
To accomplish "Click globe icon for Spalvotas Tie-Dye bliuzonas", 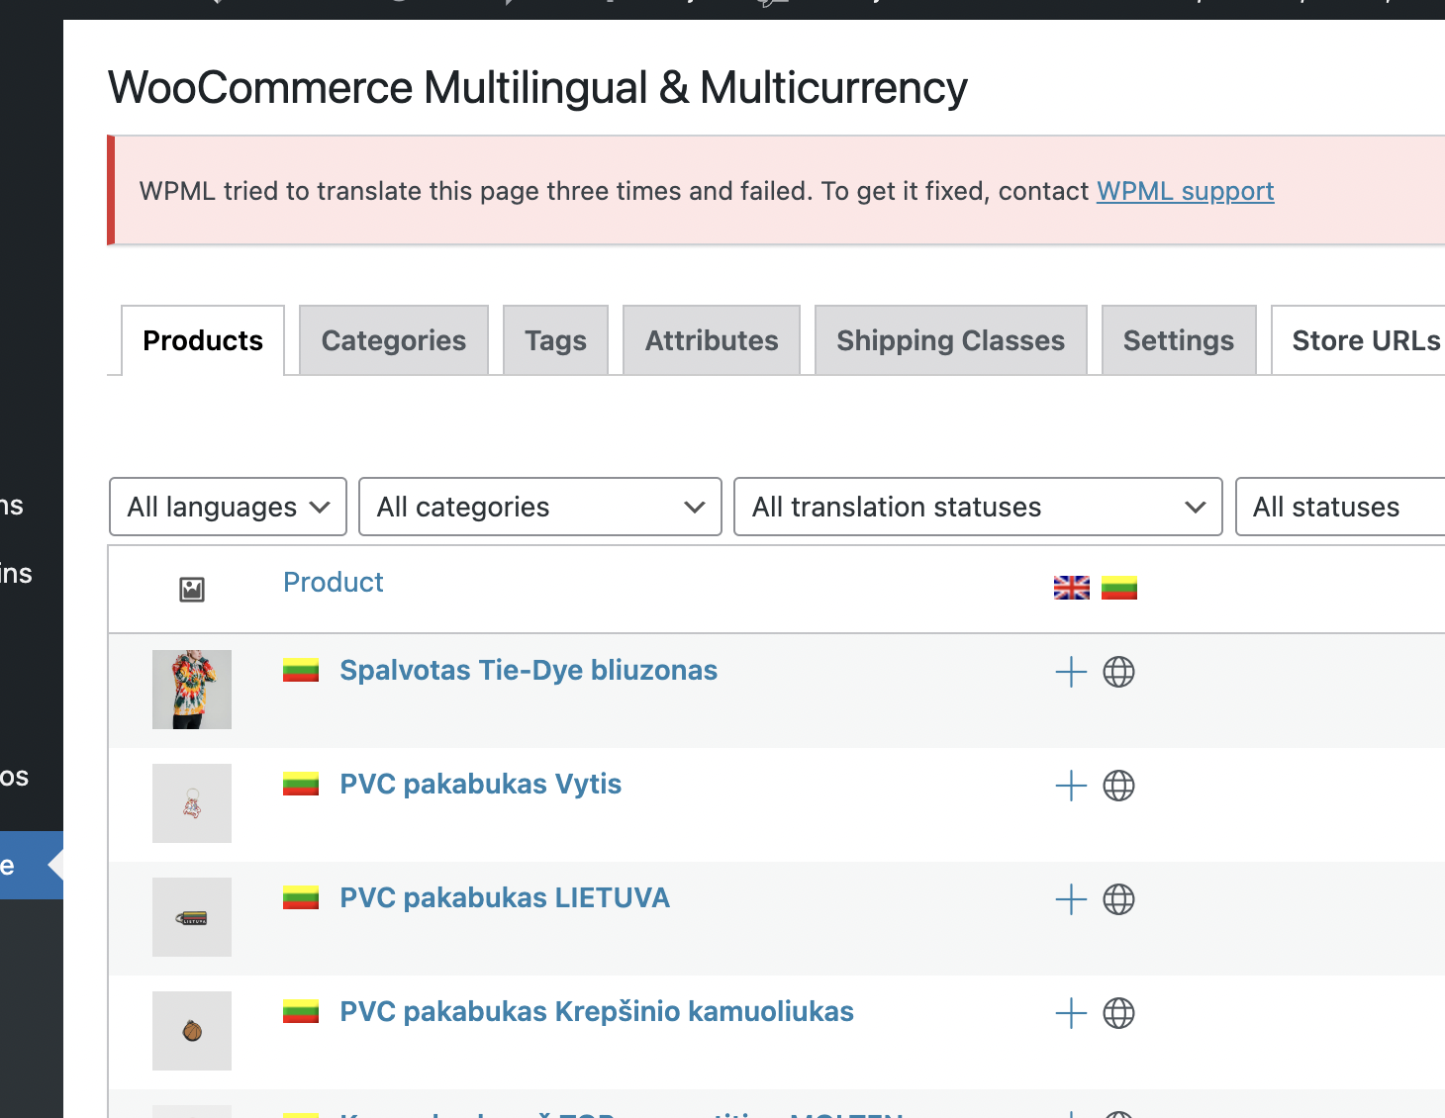I will point(1118,672).
